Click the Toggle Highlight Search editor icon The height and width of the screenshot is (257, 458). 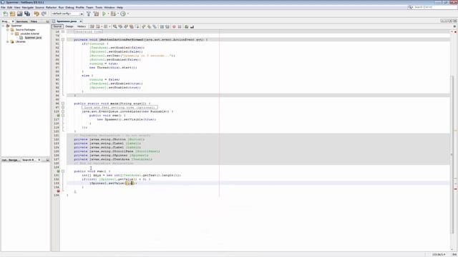point(132,26)
